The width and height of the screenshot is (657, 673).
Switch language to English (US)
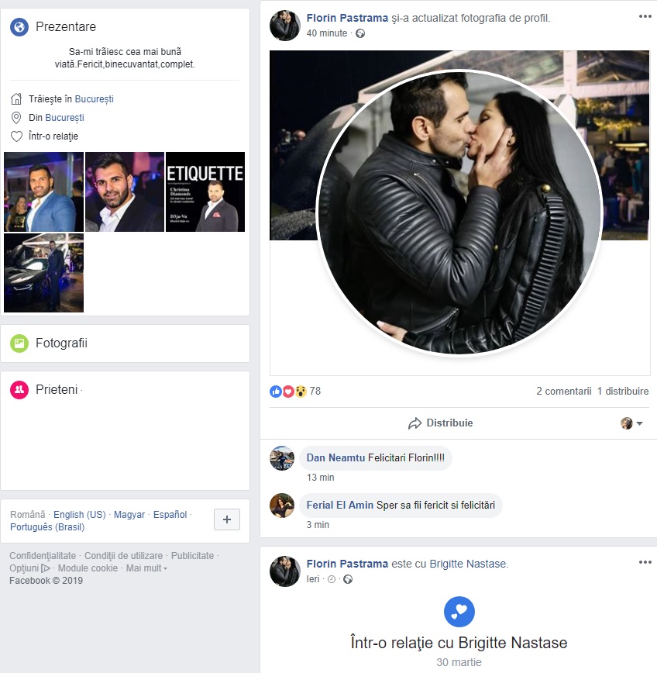pyautogui.click(x=79, y=514)
